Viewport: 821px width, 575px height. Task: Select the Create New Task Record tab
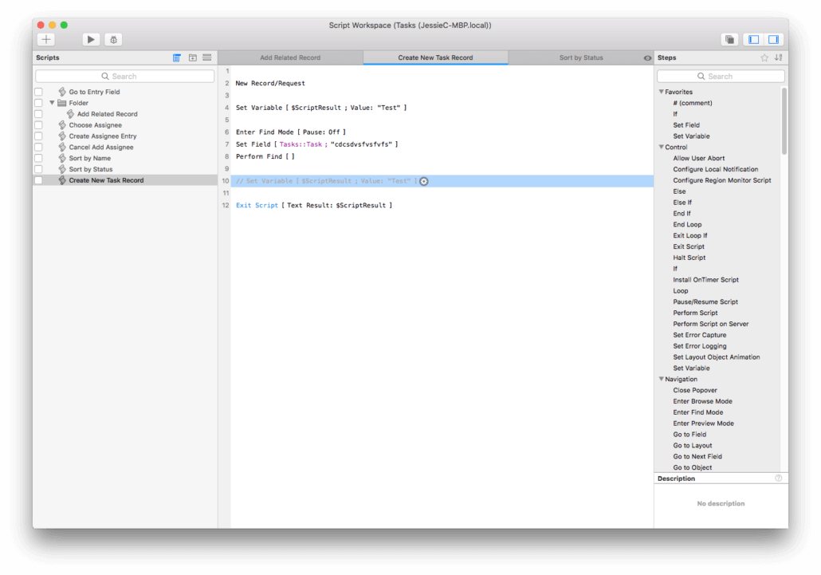pos(436,57)
